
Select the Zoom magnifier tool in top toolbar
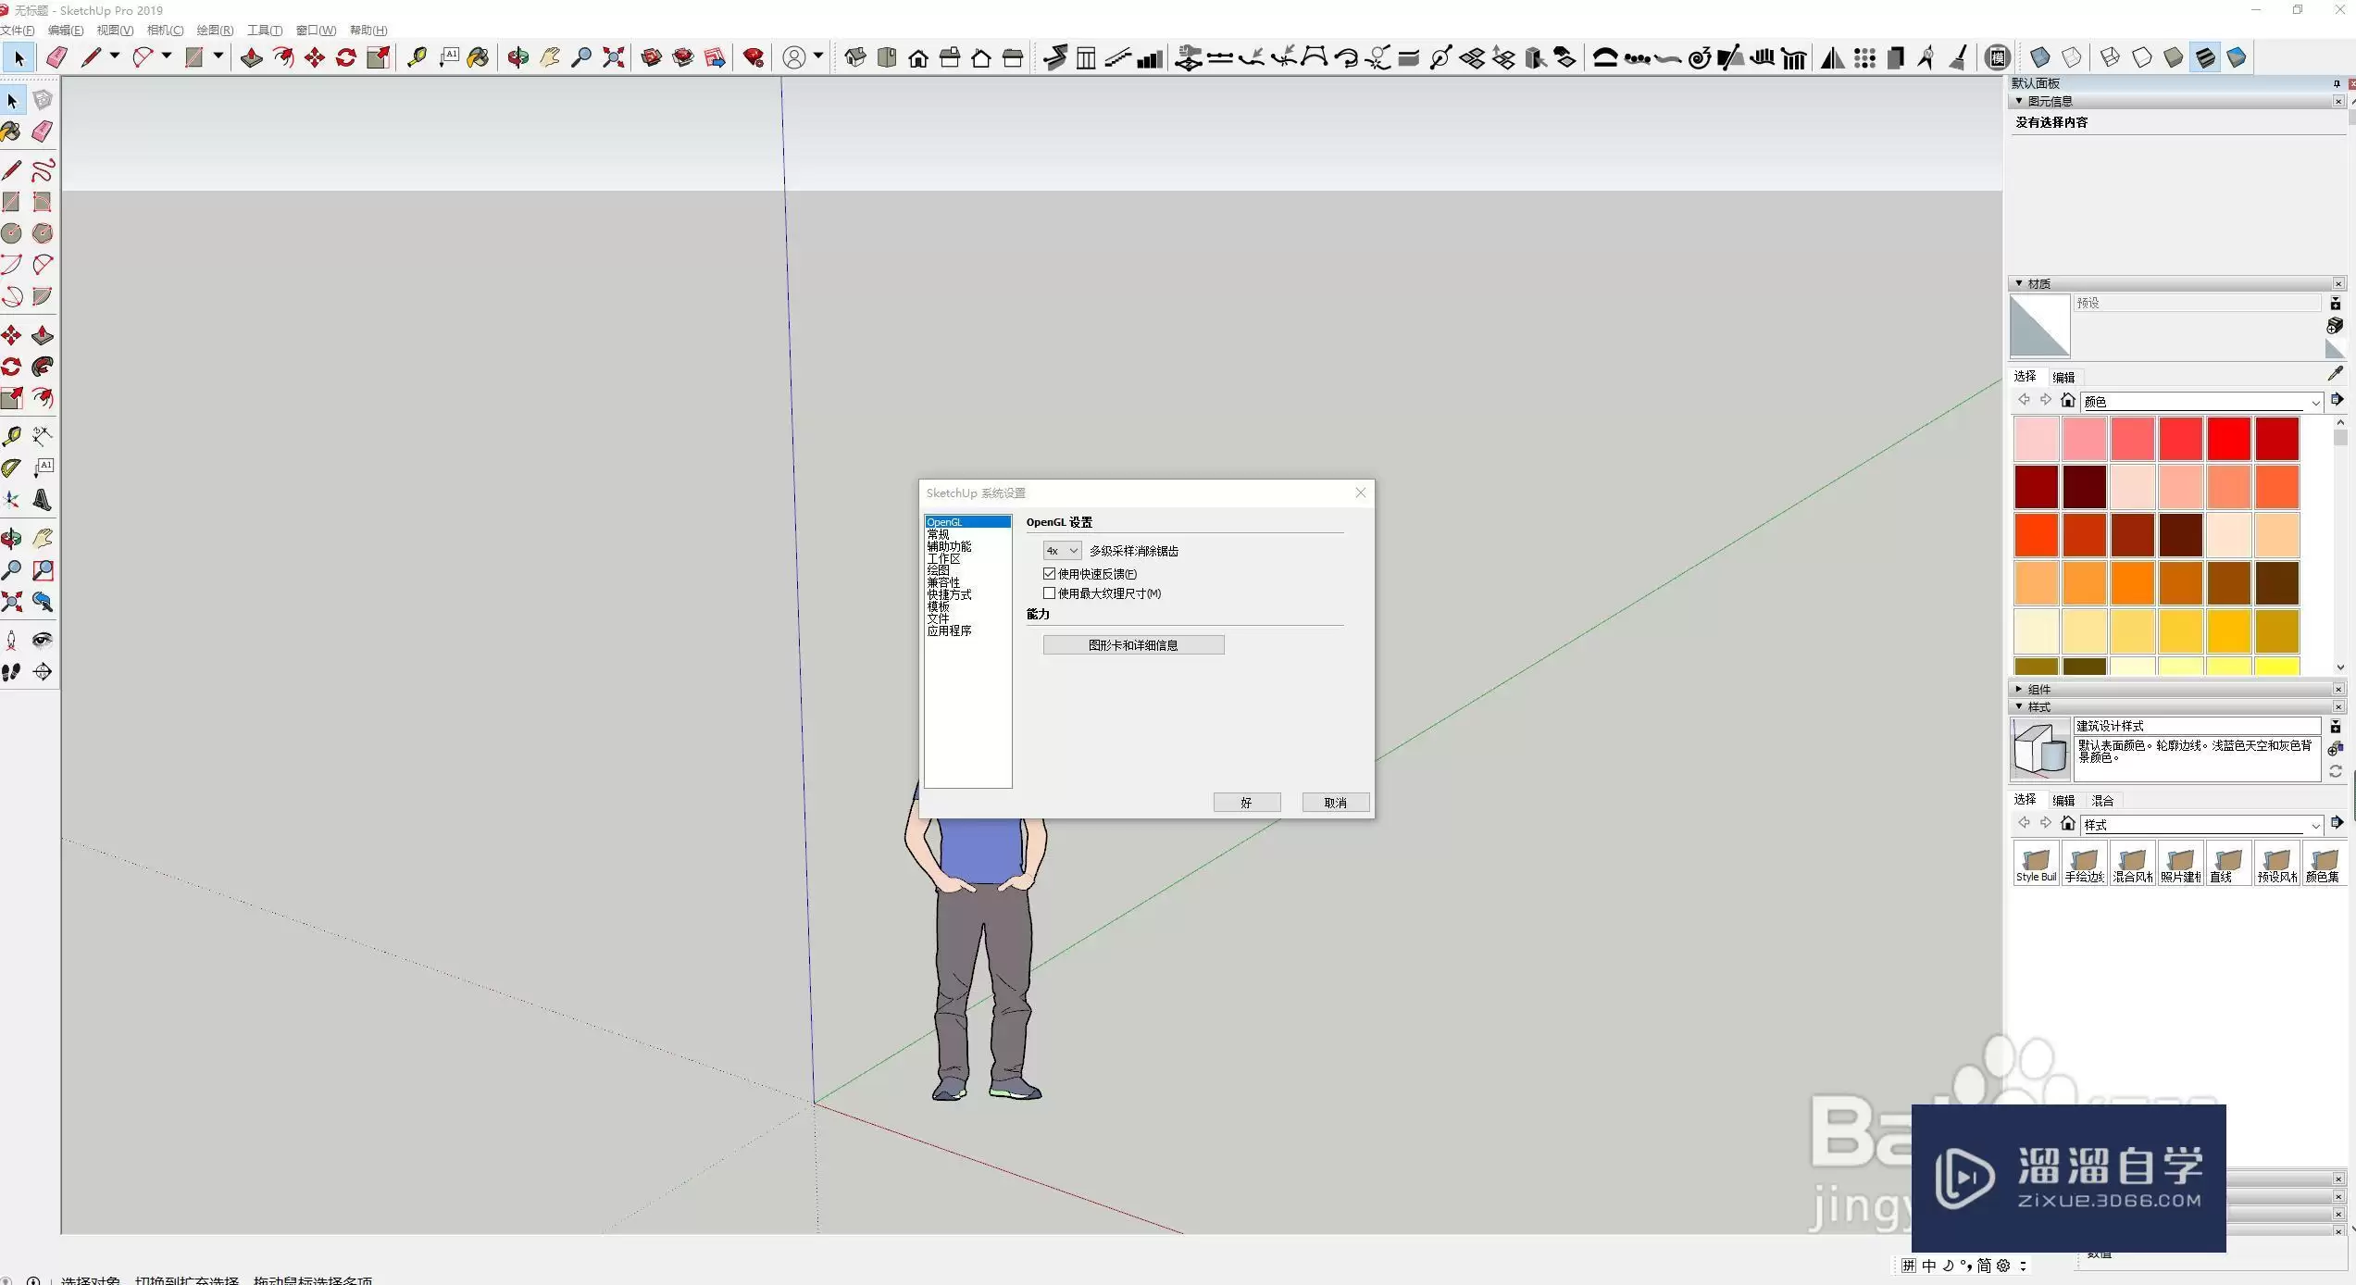coord(581,58)
